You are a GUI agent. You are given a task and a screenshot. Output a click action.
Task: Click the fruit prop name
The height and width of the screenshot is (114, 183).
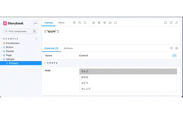pyautogui.click(x=48, y=70)
